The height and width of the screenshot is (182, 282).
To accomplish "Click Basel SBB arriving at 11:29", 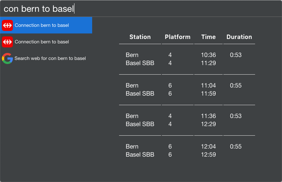I will pyautogui.click(x=140, y=63).
